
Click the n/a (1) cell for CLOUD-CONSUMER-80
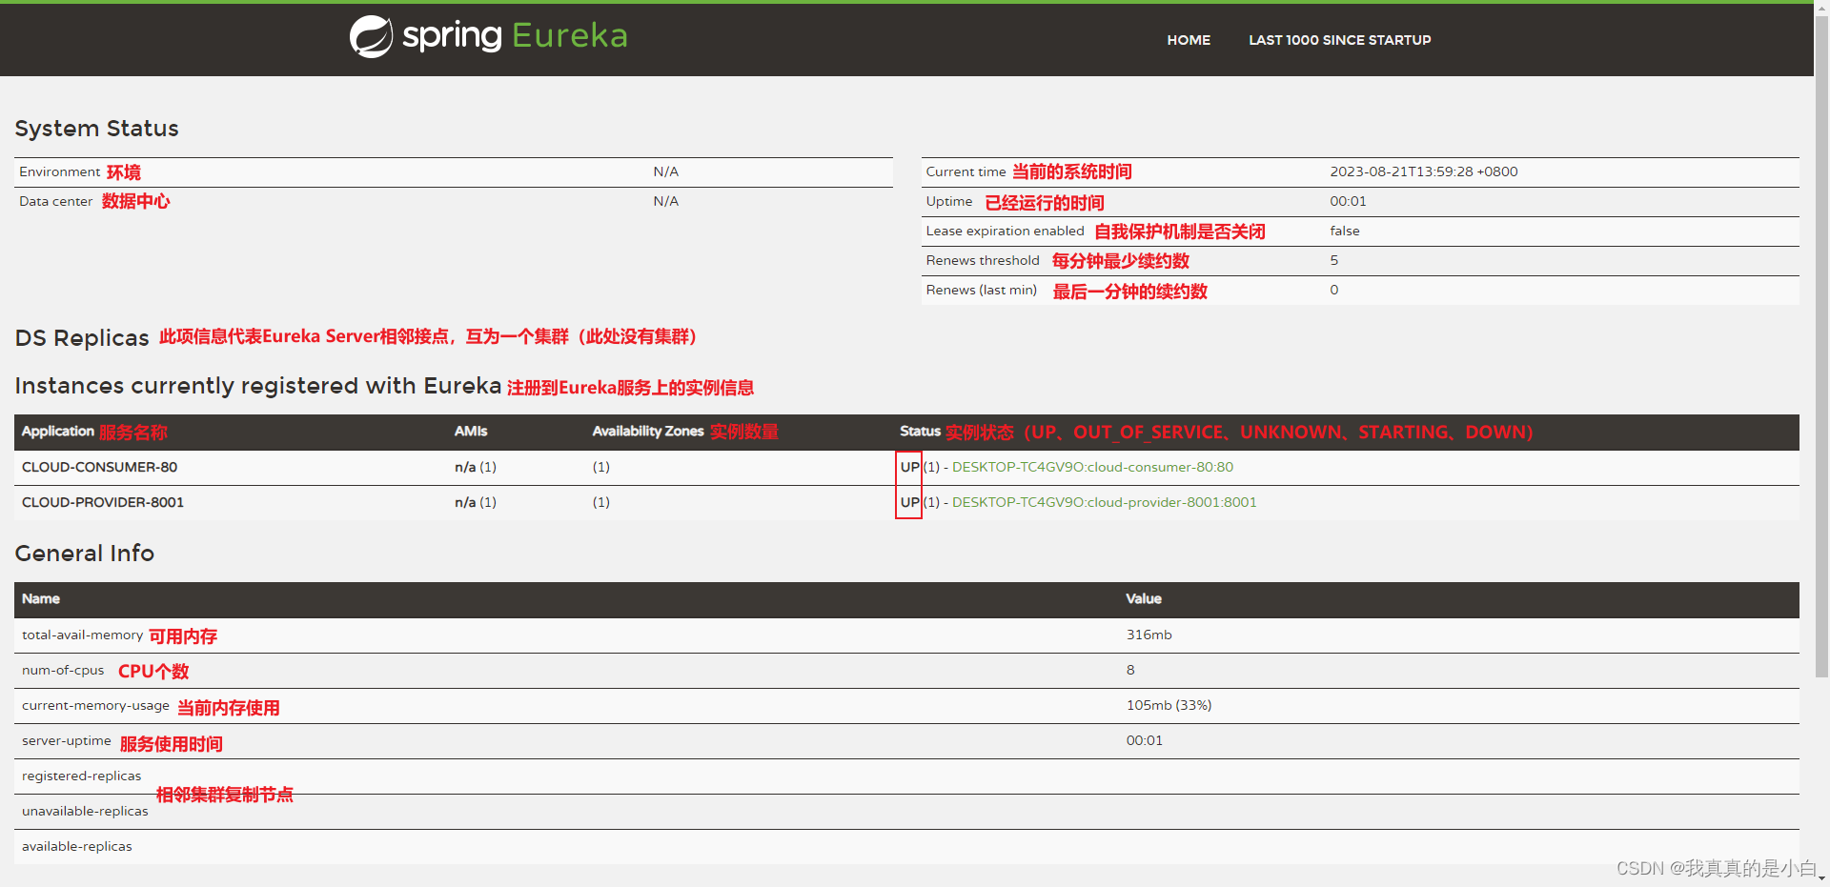click(476, 467)
